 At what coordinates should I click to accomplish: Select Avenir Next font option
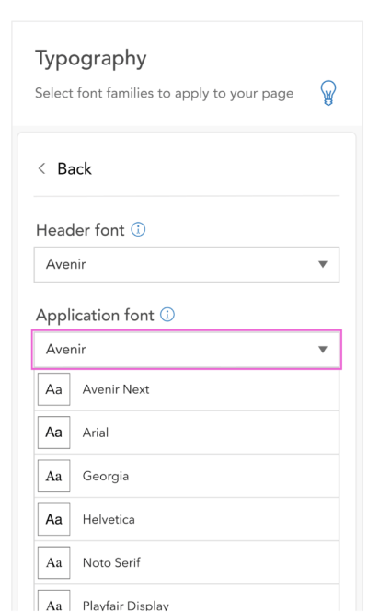point(187,389)
